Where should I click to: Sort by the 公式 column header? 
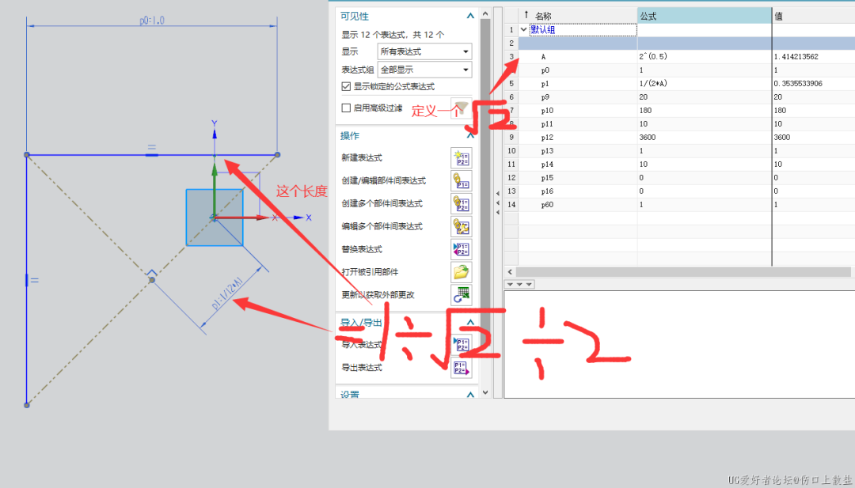pos(704,16)
